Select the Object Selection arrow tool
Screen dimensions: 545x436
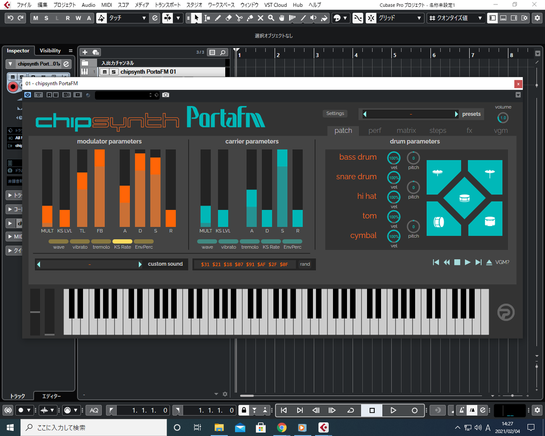196,18
